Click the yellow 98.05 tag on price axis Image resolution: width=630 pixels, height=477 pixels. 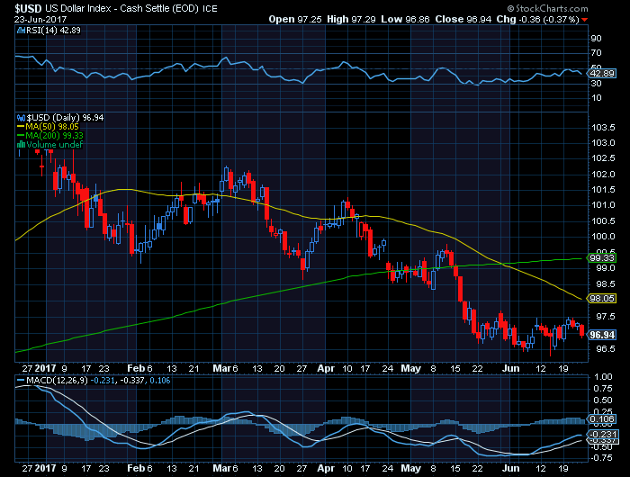[x=600, y=299]
